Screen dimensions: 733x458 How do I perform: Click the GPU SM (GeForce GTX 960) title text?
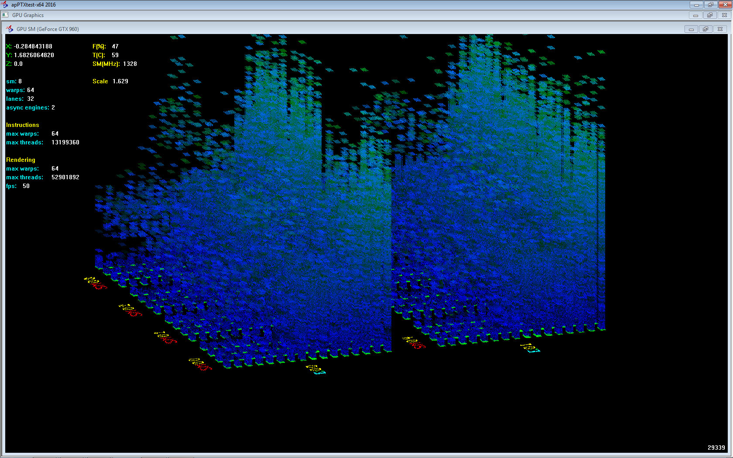48,29
